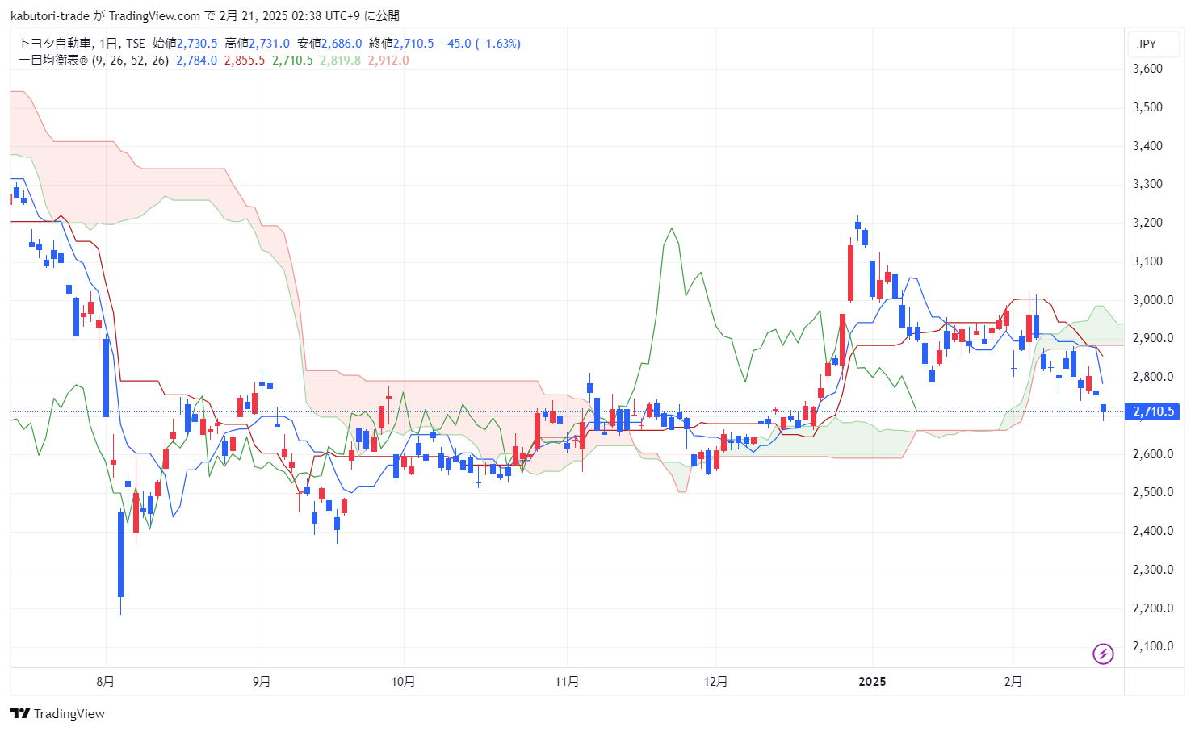1195x731 pixels.
Task: Click the JPY currency label
Action: tap(1147, 44)
